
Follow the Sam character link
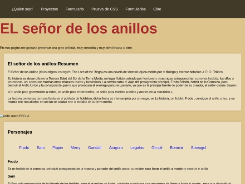41,148
